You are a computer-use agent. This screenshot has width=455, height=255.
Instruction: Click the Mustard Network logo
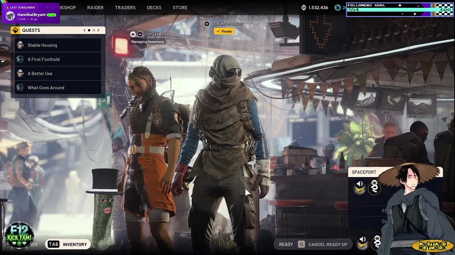coord(433,245)
